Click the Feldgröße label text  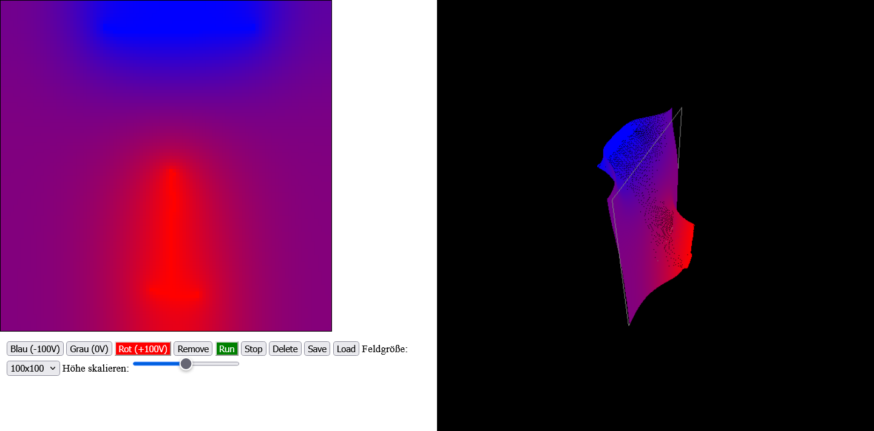pyautogui.click(x=385, y=349)
